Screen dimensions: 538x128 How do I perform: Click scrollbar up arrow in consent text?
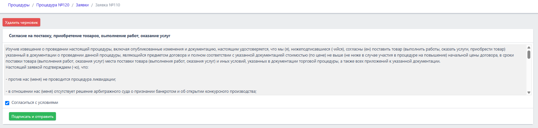(529, 48)
